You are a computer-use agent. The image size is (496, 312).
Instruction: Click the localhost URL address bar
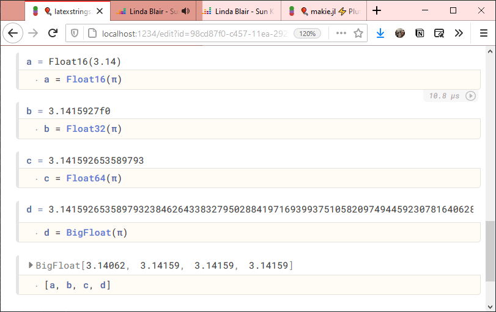(x=194, y=34)
